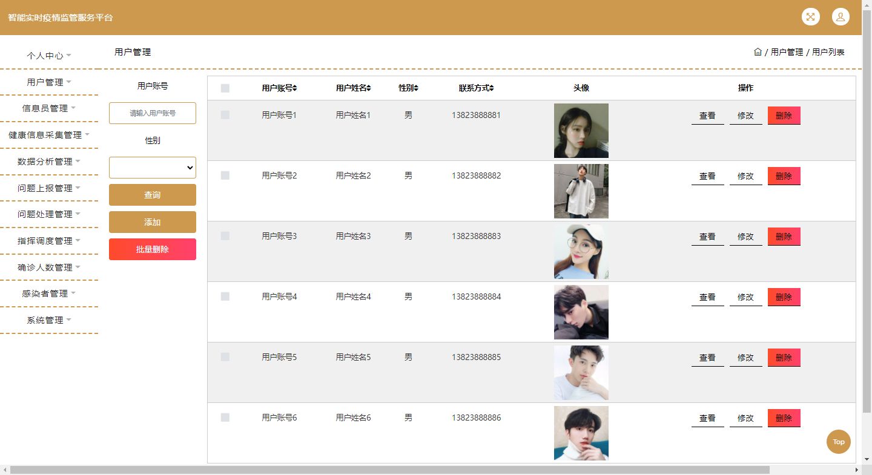This screenshot has width=872, height=475.
Task: Click 修改 for 用户账号3
Action: tap(745, 237)
